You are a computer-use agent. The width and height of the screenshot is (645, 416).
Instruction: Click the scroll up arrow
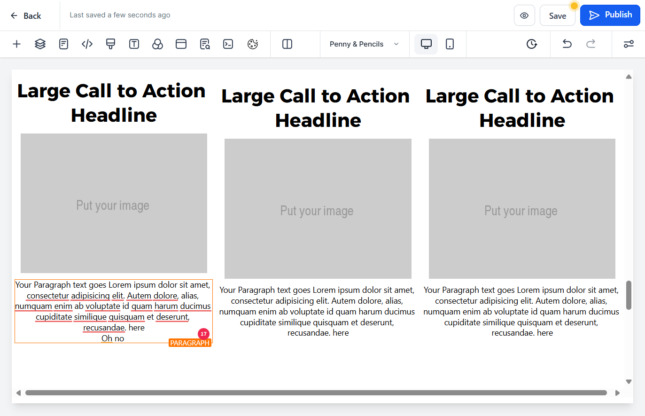[629, 77]
